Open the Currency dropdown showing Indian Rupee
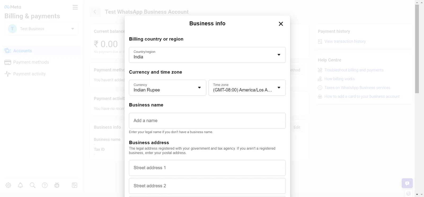 [167, 88]
